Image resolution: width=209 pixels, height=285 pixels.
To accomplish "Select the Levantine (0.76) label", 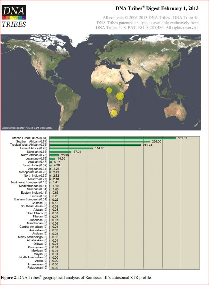I will pos(36,159).
